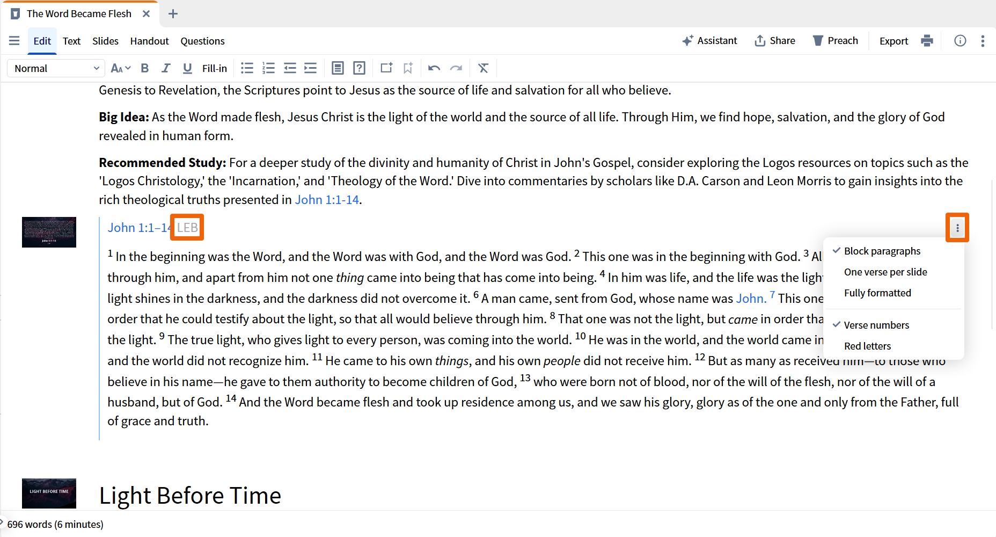The width and height of the screenshot is (996, 537).
Task: Decrease the paragraph indent
Action: point(290,68)
